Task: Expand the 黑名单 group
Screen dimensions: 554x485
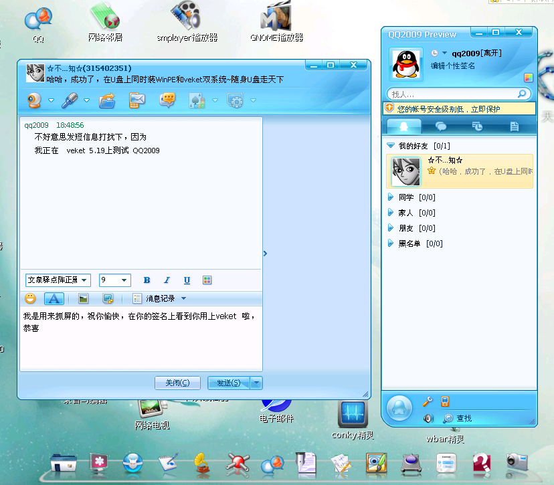Action: click(391, 244)
